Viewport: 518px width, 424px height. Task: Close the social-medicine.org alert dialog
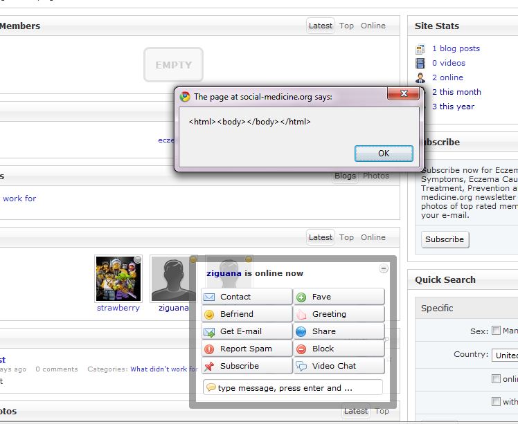point(403,93)
